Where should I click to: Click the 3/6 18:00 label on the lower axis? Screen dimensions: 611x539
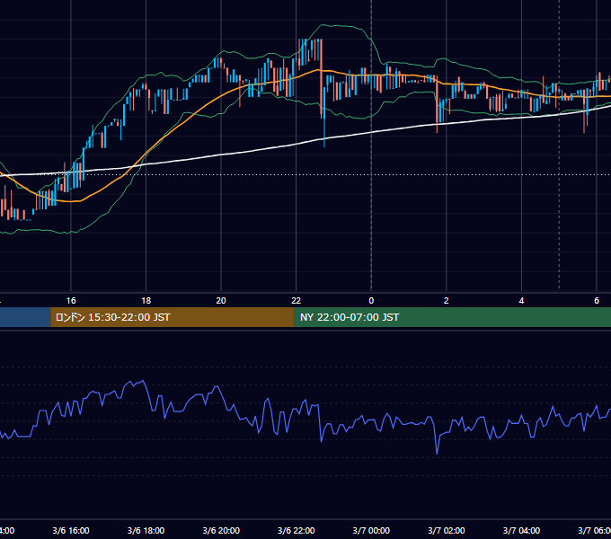click(146, 530)
